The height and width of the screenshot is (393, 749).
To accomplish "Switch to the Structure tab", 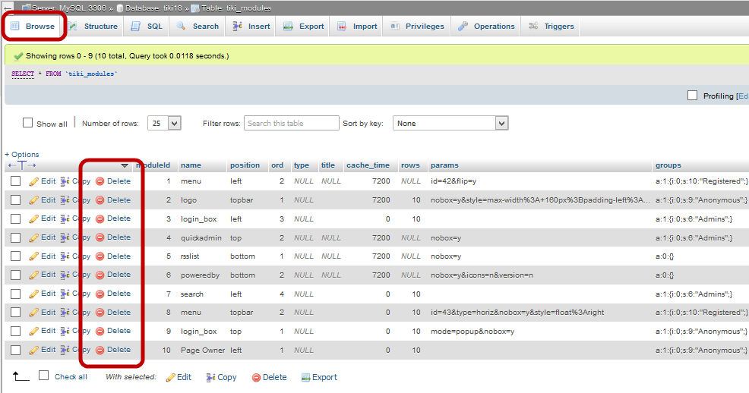I will [x=93, y=26].
